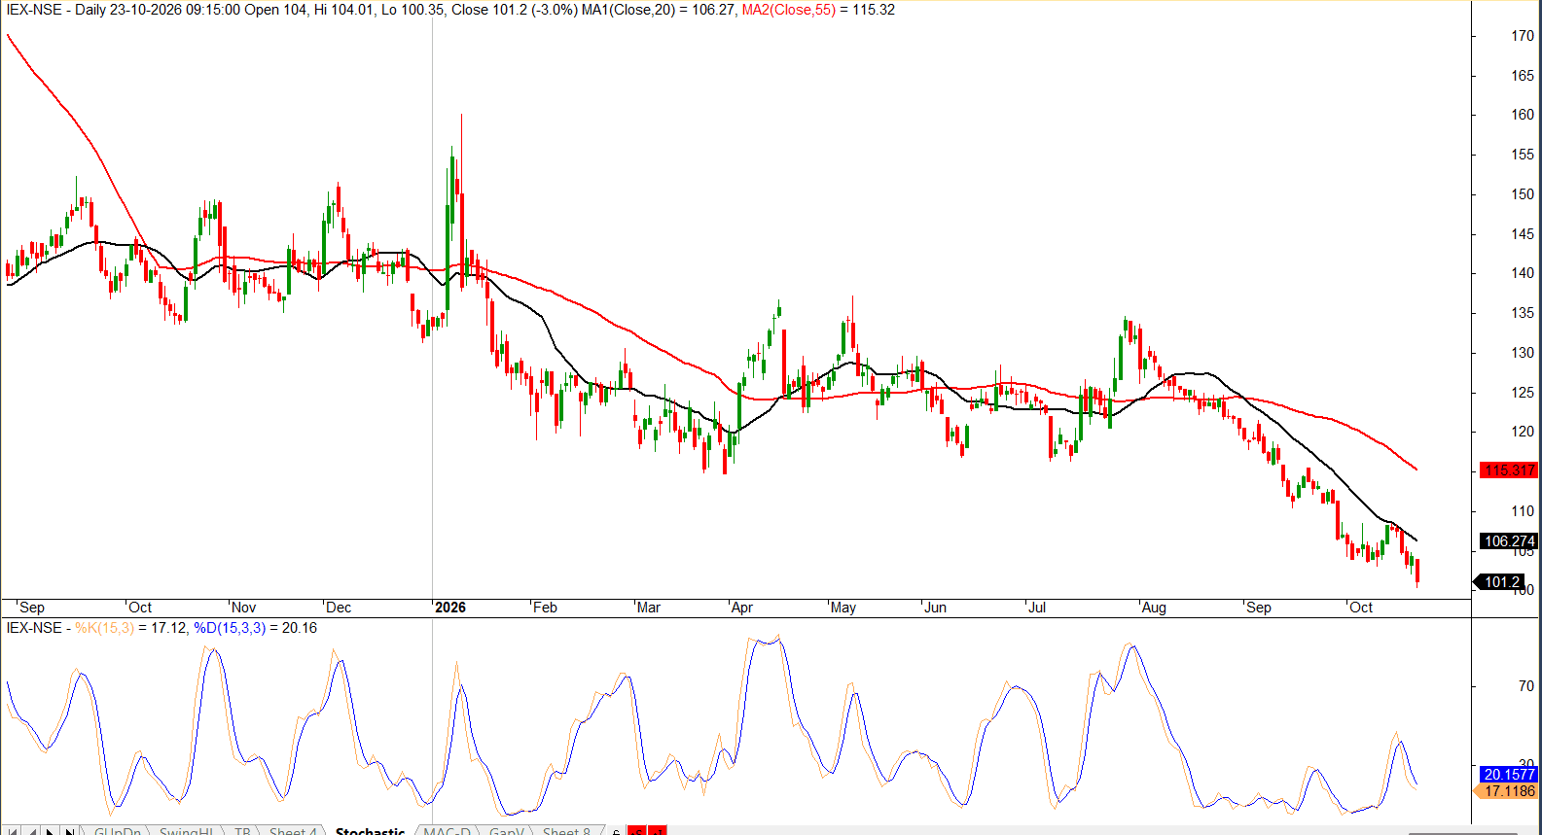Click the Aug label on time axis
Viewport: 1542px width, 835px height.
1154,608
